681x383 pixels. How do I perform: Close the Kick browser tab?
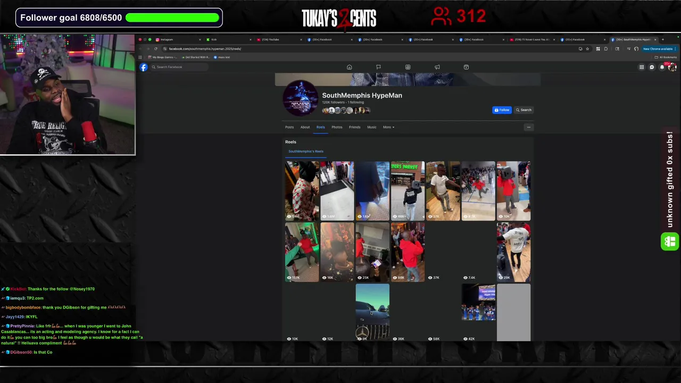251,39
